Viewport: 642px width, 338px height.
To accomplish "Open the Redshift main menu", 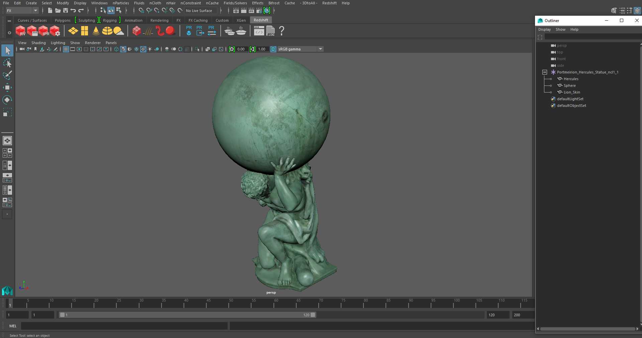I will click(x=329, y=3).
